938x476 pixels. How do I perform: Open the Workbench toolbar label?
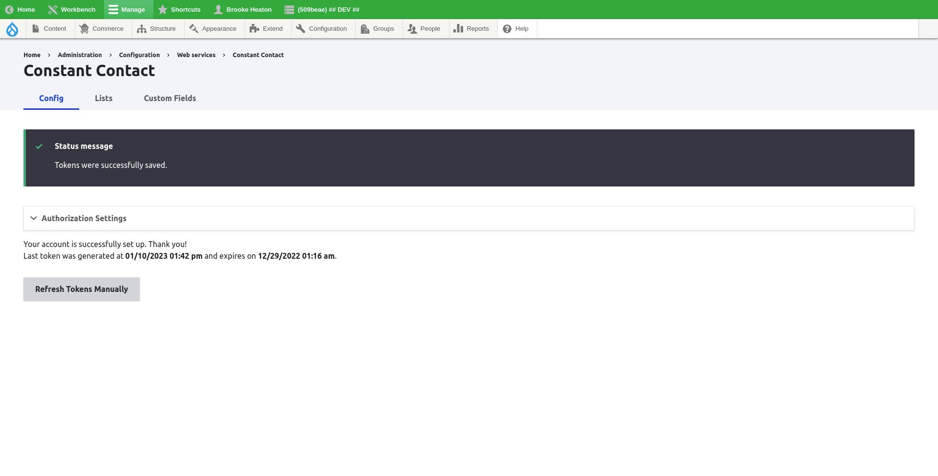coord(78,10)
